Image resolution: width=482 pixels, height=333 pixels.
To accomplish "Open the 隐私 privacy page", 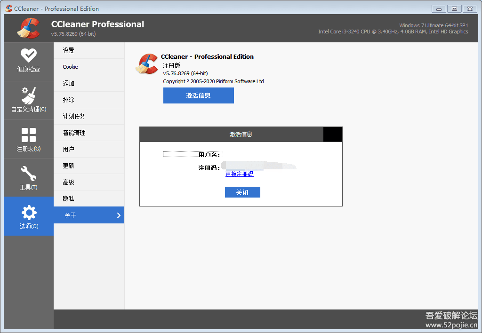I will (89, 198).
